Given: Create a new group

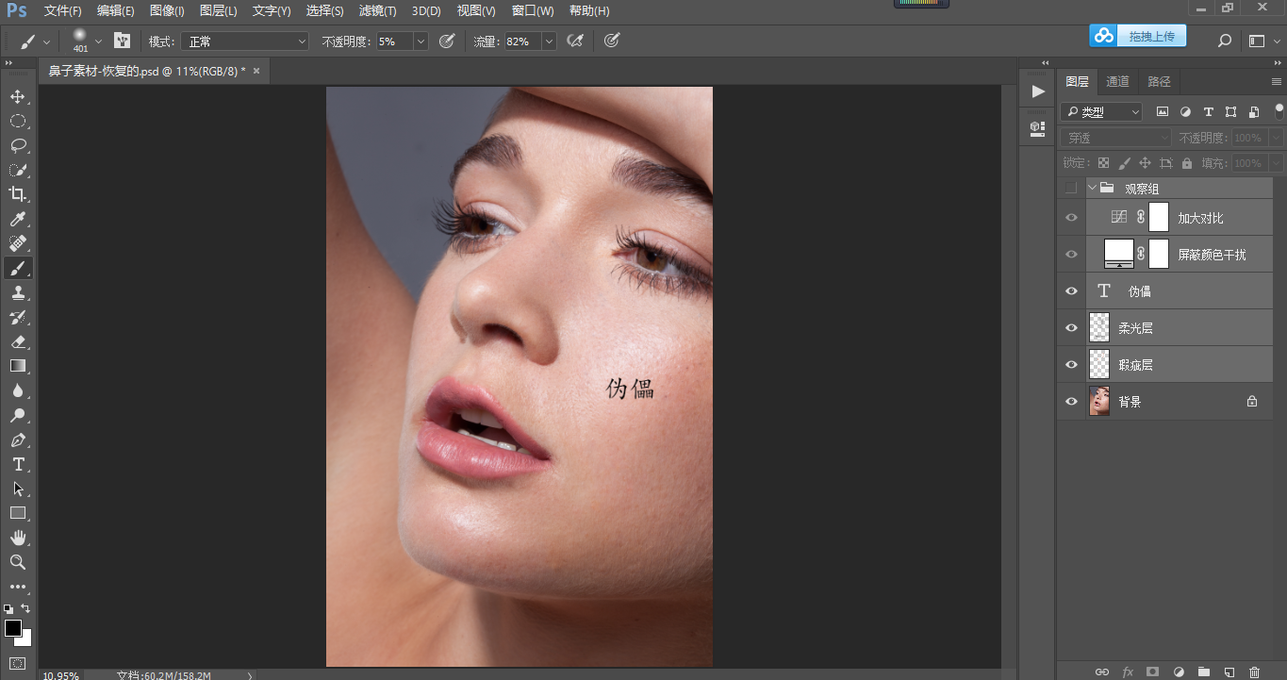Looking at the screenshot, I should click(x=1203, y=672).
